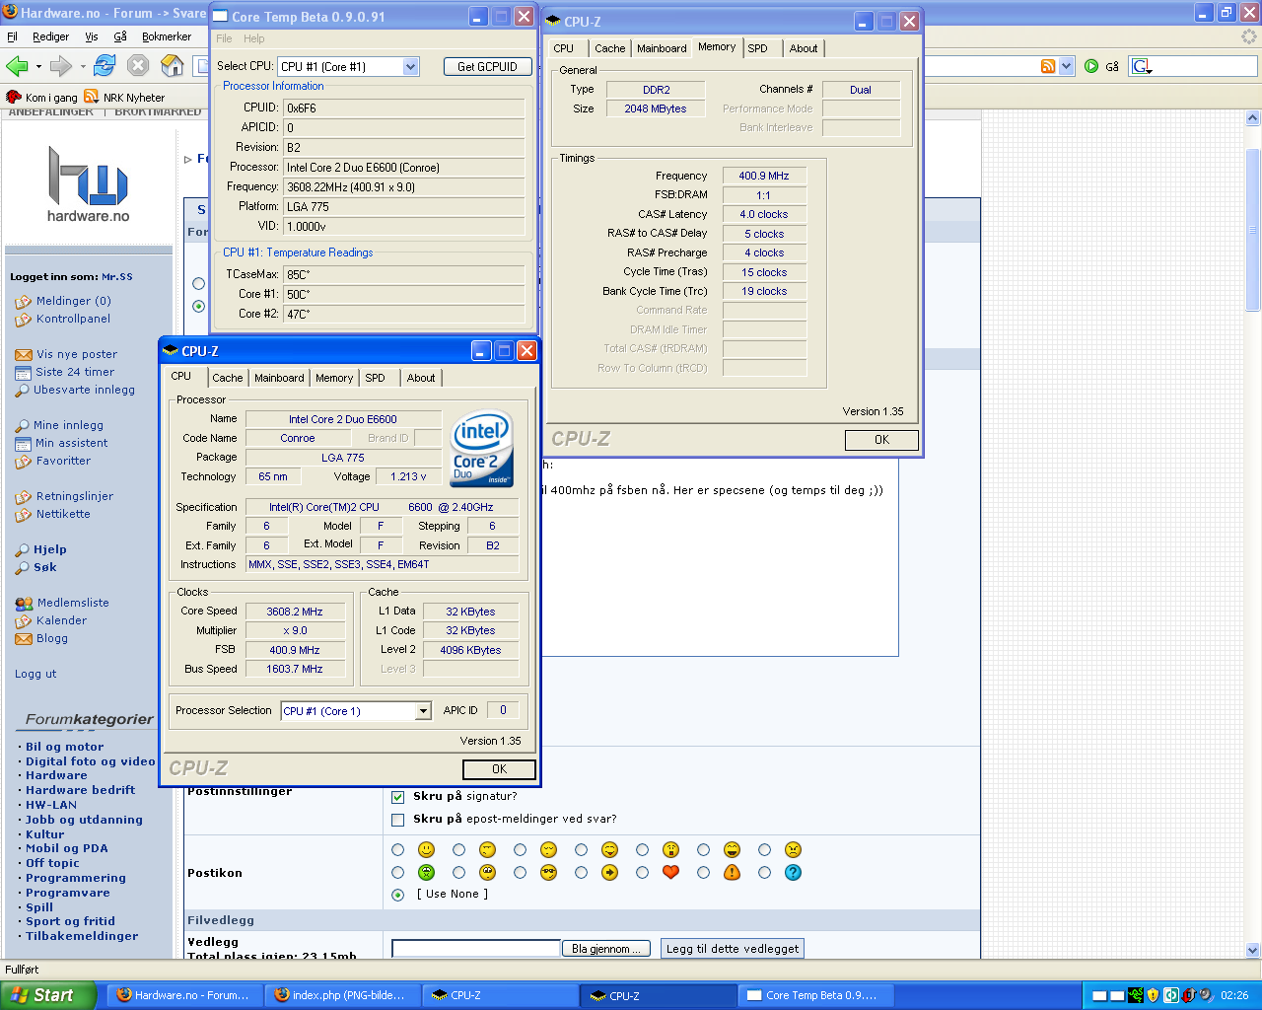Open the Kontrollpanel link in sidebar

pyautogui.click(x=73, y=319)
